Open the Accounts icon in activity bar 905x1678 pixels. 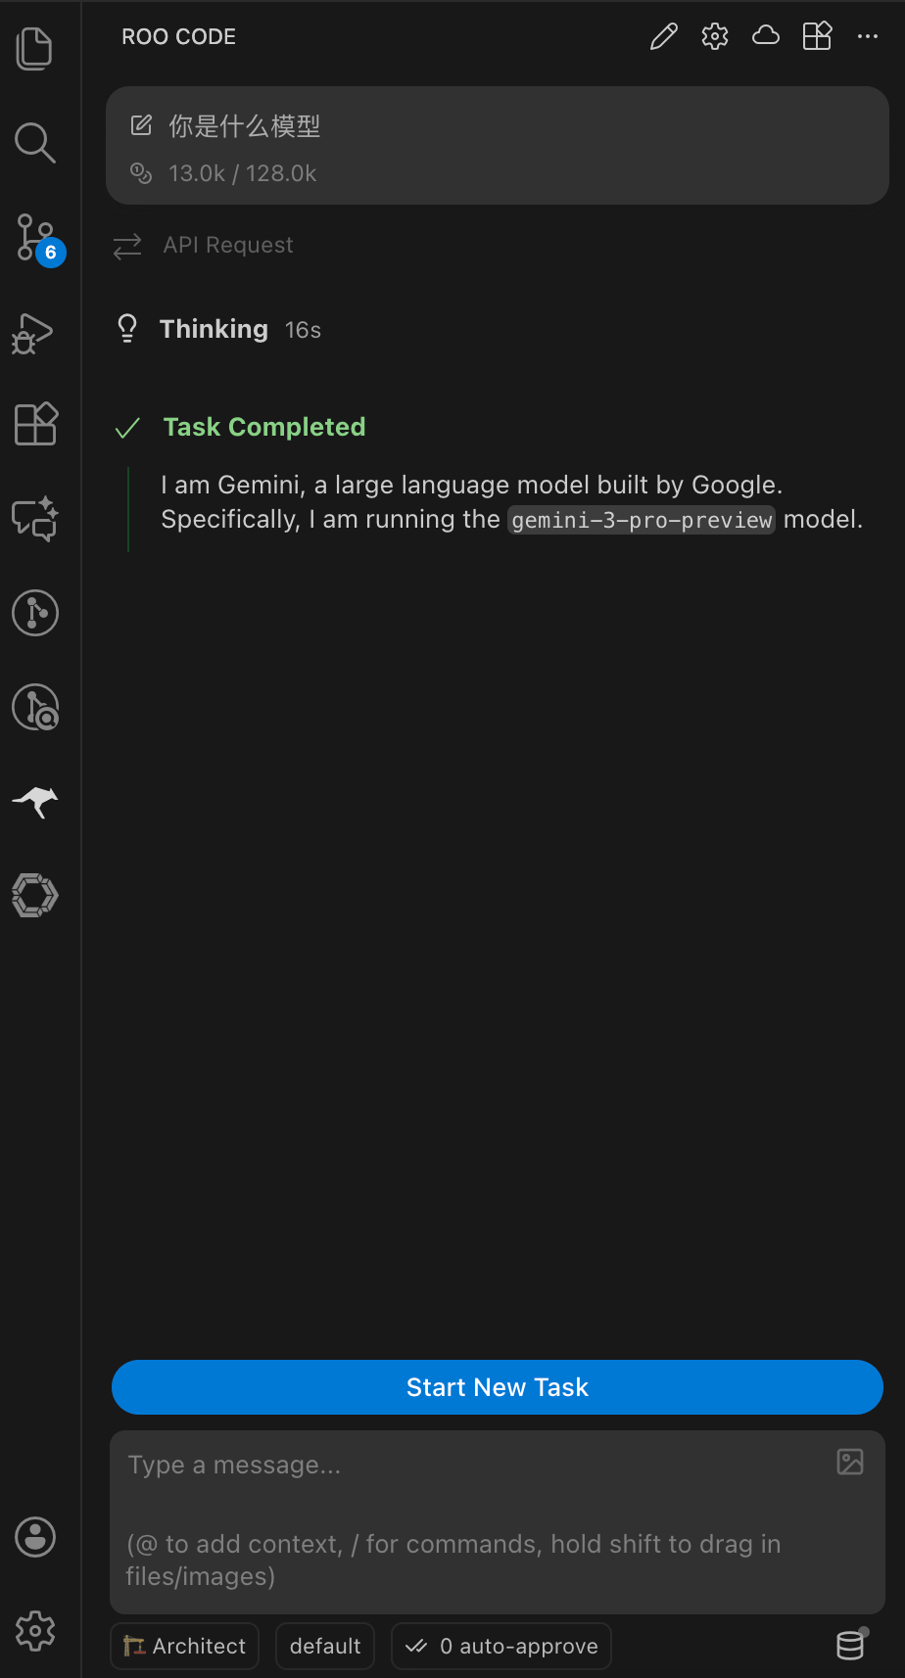35,1537
